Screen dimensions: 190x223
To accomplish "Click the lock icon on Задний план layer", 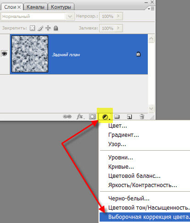I will click(139, 54).
